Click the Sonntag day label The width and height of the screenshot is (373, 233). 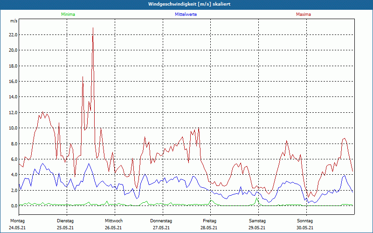[305, 221]
